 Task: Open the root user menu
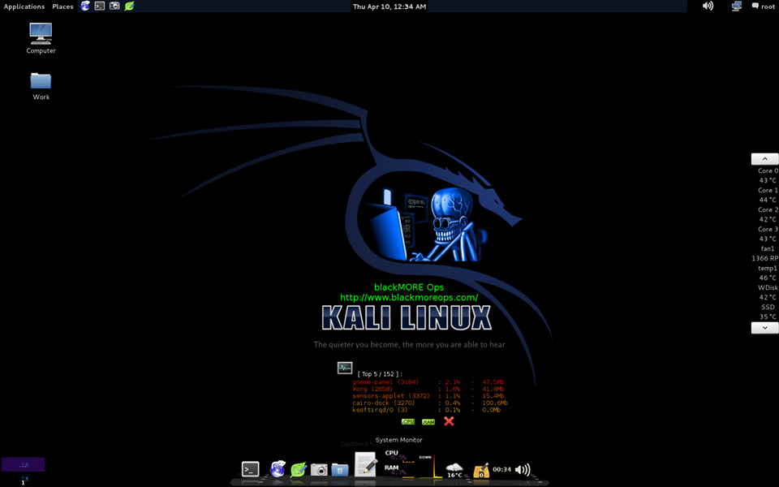tap(763, 6)
